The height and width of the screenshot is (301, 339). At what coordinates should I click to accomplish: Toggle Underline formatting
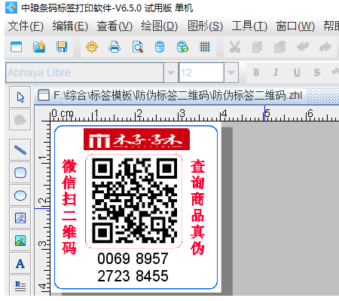pyautogui.click(x=297, y=72)
